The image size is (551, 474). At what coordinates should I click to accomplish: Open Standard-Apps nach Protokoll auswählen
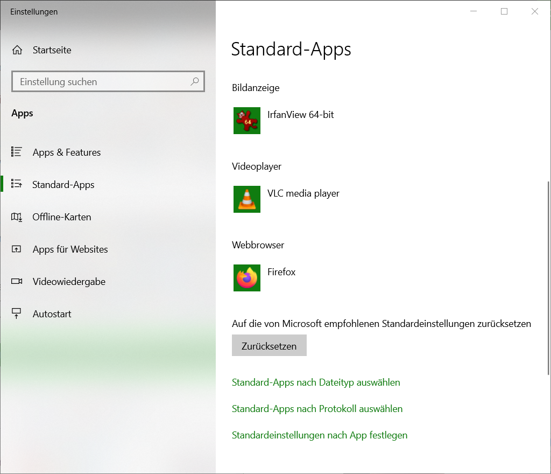click(x=317, y=408)
